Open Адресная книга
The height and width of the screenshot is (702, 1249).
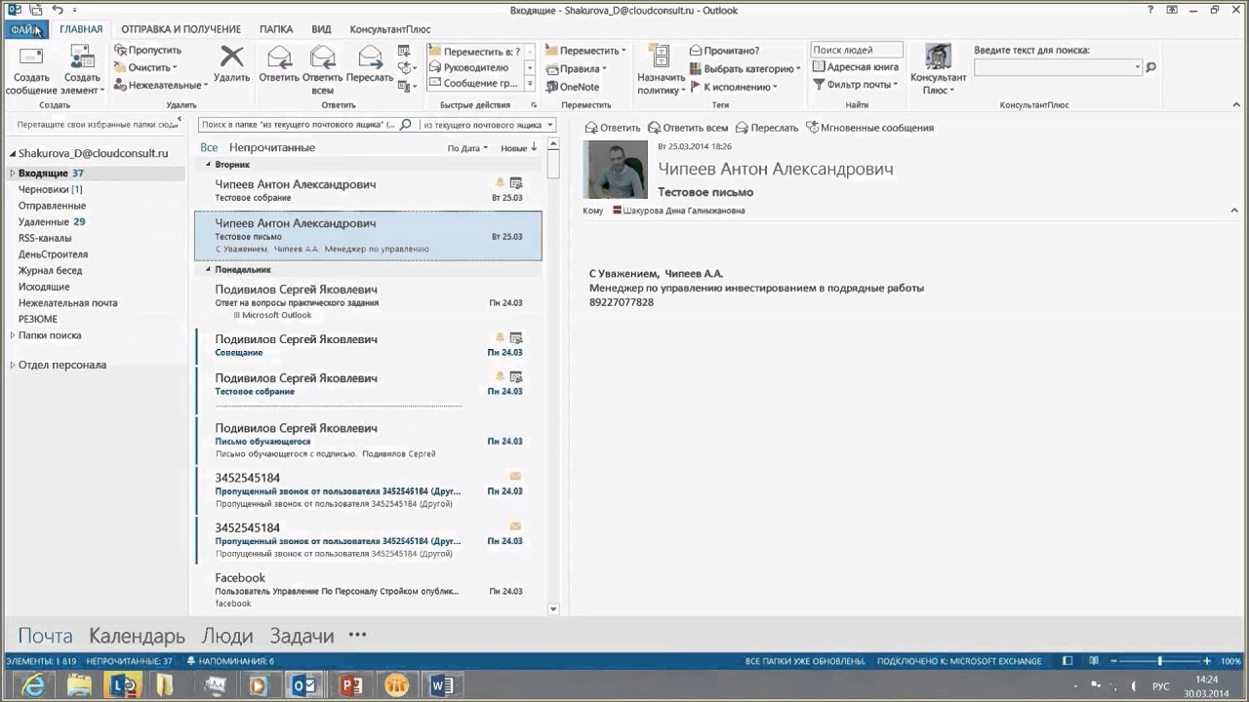(x=855, y=67)
